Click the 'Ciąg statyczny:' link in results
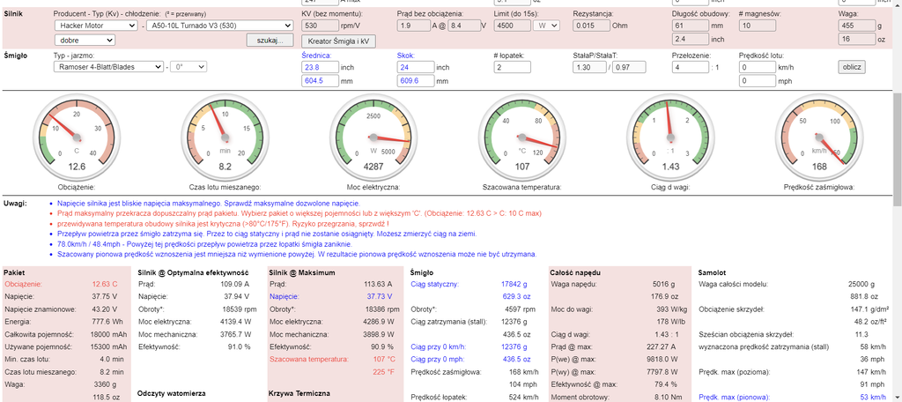Screen dimensions: 902x402 point(436,284)
